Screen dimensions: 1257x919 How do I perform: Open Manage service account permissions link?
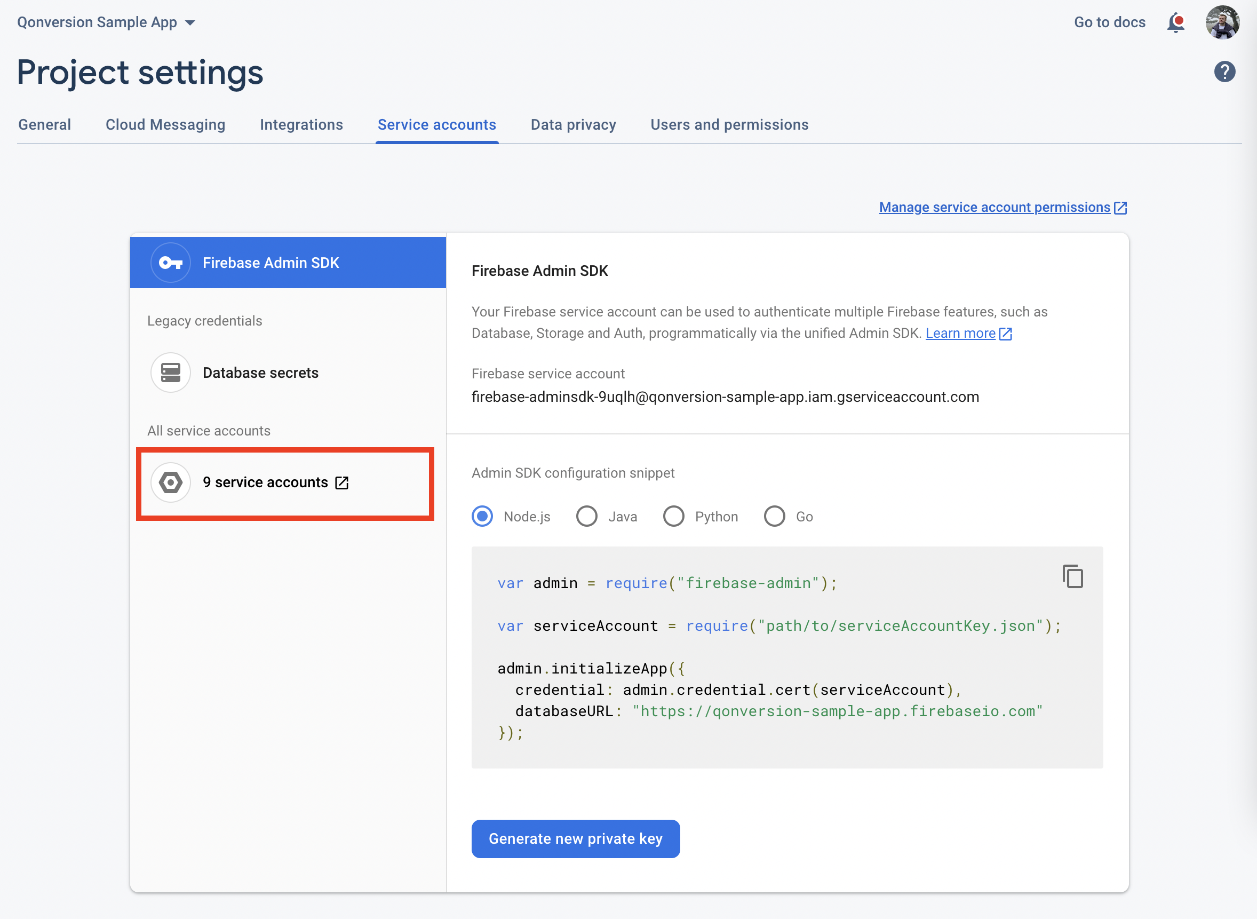[995, 208]
